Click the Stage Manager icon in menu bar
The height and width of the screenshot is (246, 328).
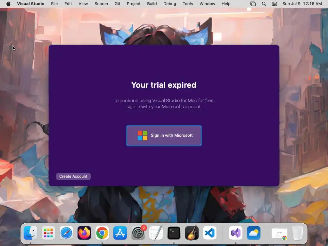tap(253, 4)
